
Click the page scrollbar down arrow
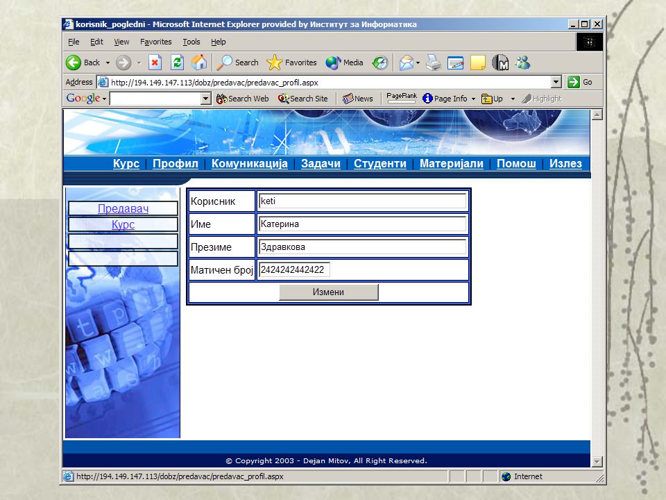597,462
